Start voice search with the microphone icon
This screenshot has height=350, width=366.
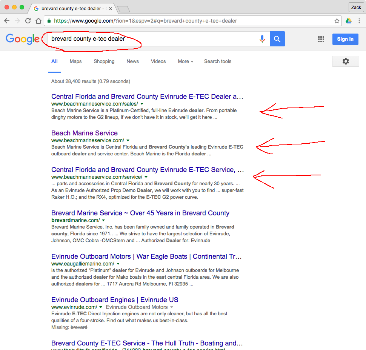[262, 39]
